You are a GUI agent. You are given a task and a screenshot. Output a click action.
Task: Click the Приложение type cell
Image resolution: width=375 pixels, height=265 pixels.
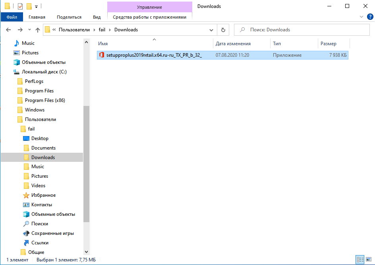coord(287,55)
